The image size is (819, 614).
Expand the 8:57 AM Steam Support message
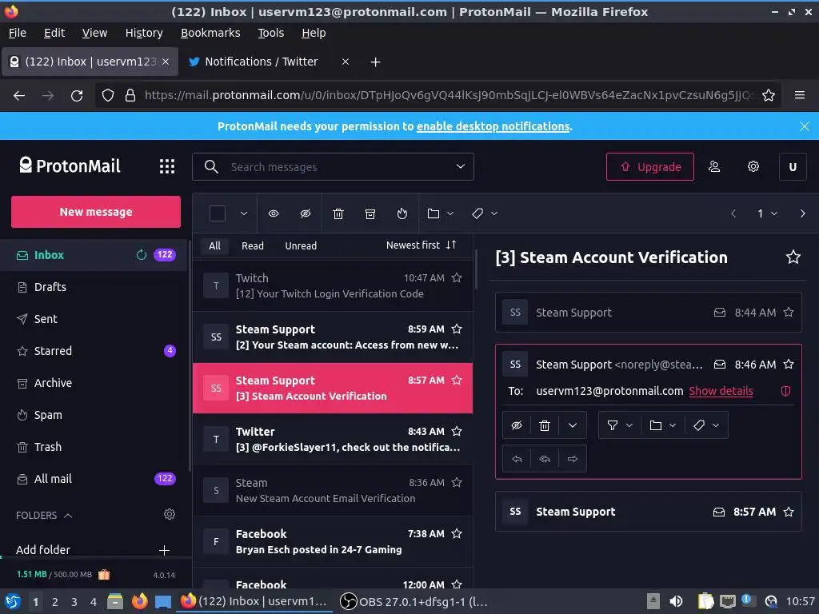tap(648, 512)
